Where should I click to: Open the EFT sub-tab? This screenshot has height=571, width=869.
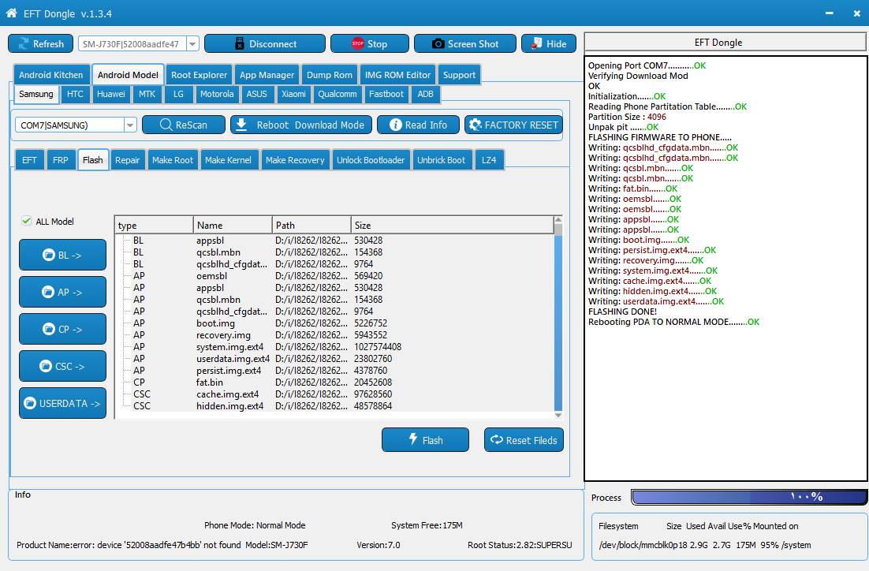tap(29, 160)
